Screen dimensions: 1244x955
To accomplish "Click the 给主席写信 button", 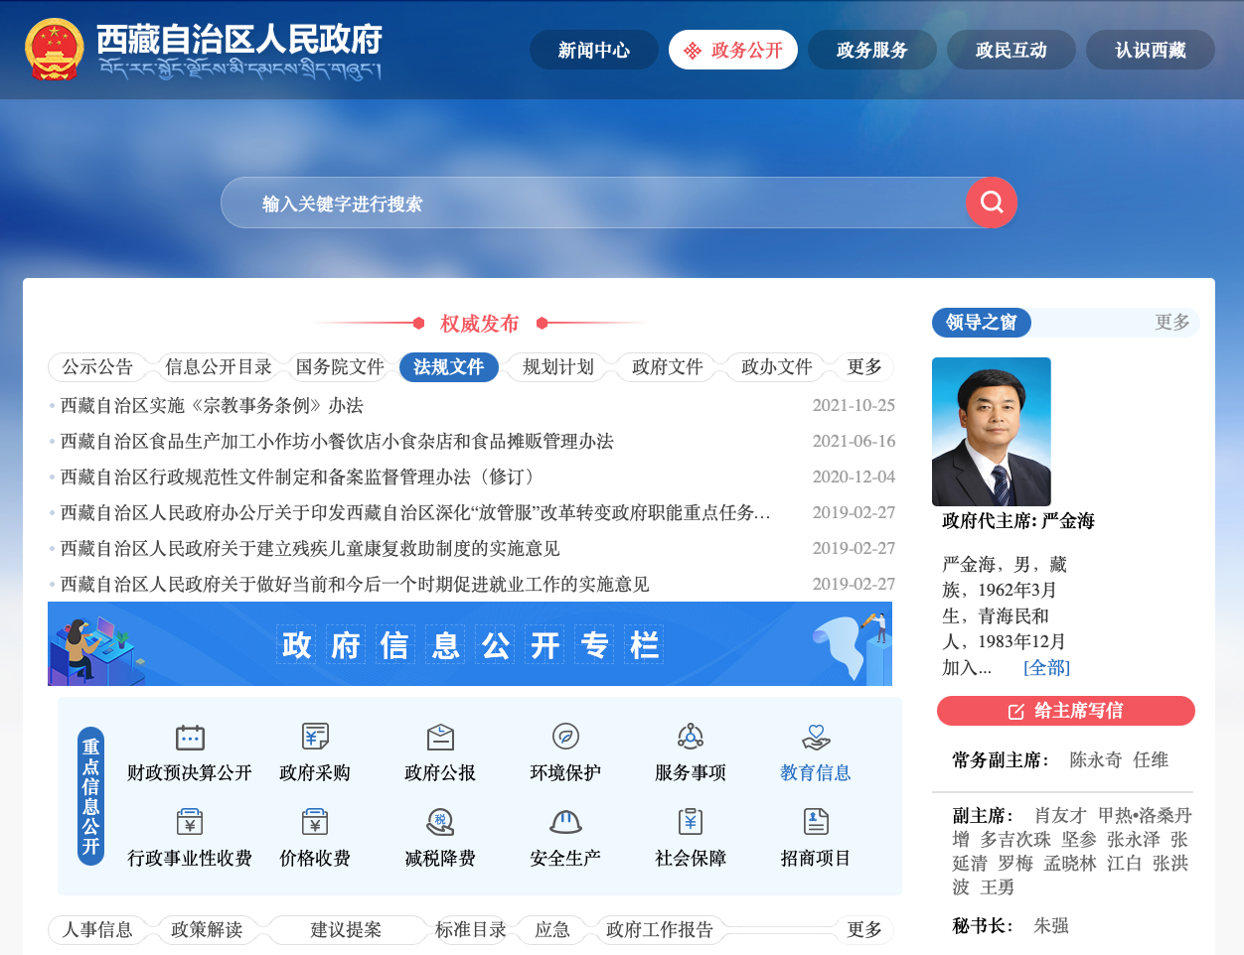I will pos(1065,711).
